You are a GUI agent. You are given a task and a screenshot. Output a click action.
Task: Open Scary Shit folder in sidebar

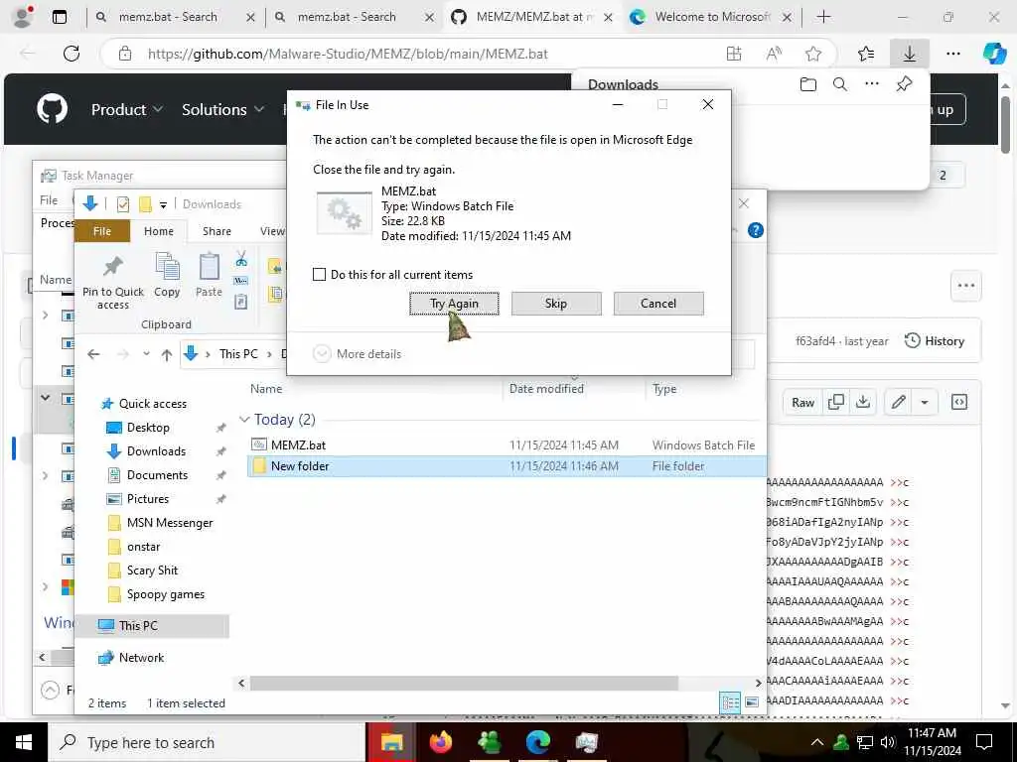tap(152, 571)
